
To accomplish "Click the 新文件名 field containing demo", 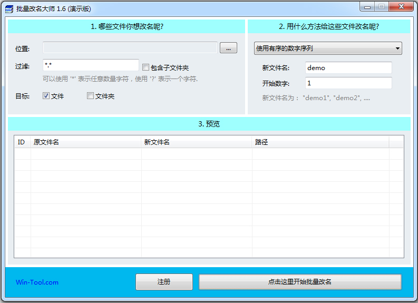I will [x=348, y=67].
